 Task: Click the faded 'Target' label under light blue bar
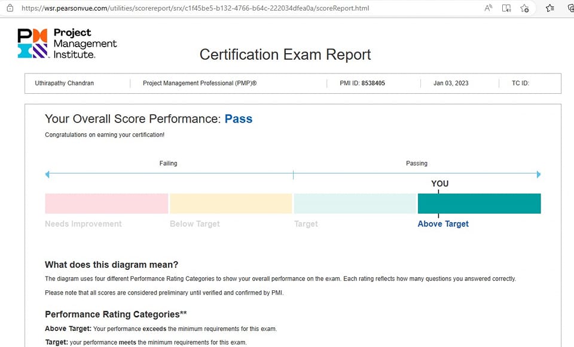[x=306, y=224]
